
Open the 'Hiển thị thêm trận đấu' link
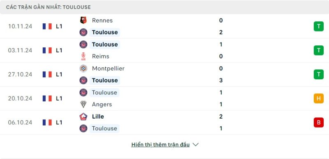(x=160, y=145)
